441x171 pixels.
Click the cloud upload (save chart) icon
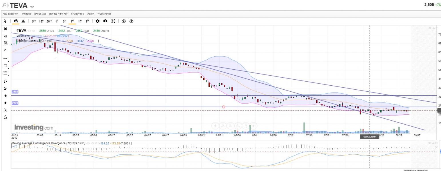(x=131, y=21)
